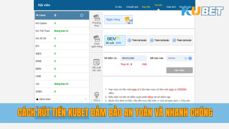Click the second Thêm tài khoản button
The height and width of the screenshot is (129, 229).
(x=160, y=40)
